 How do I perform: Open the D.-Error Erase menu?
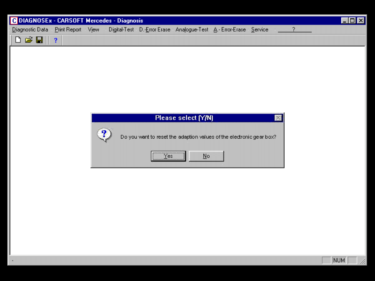tap(155, 30)
